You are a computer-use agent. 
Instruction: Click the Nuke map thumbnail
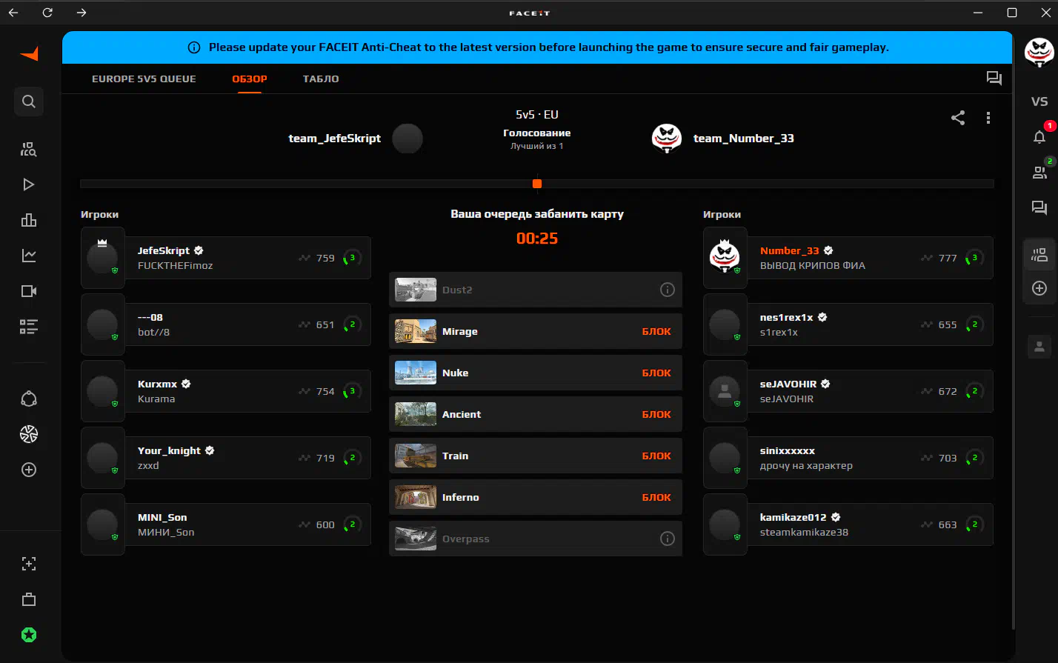coord(416,373)
